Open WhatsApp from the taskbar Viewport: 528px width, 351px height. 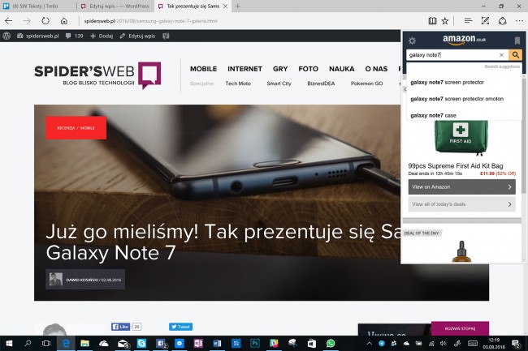[331, 343]
